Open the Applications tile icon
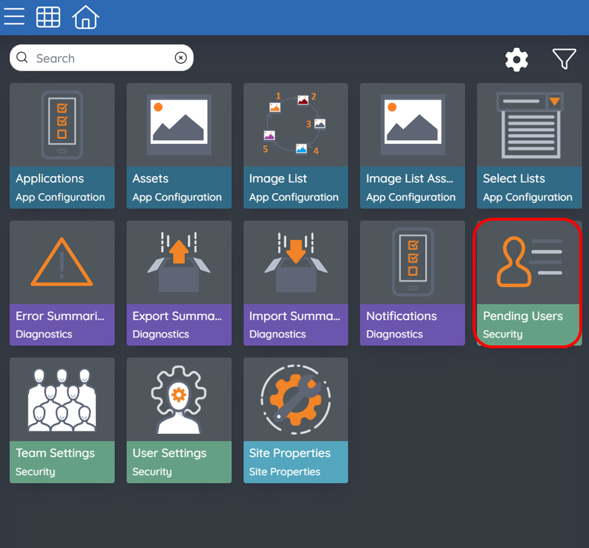The width and height of the screenshot is (589, 548). click(62, 125)
